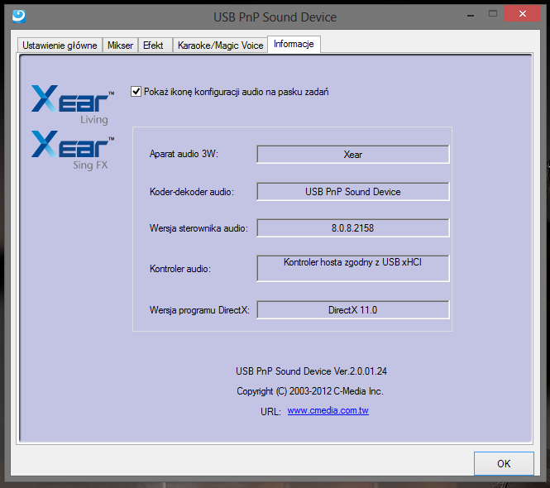
Task: Click the 'Koder-dekoder audio:' label
Action: coord(192,192)
